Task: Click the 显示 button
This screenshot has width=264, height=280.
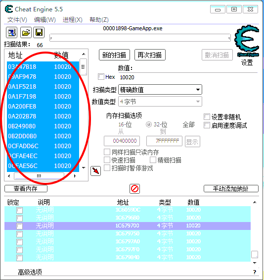Action: pos(192,142)
